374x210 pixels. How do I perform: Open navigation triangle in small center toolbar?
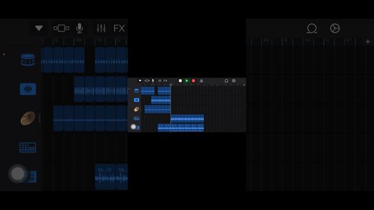(x=140, y=80)
